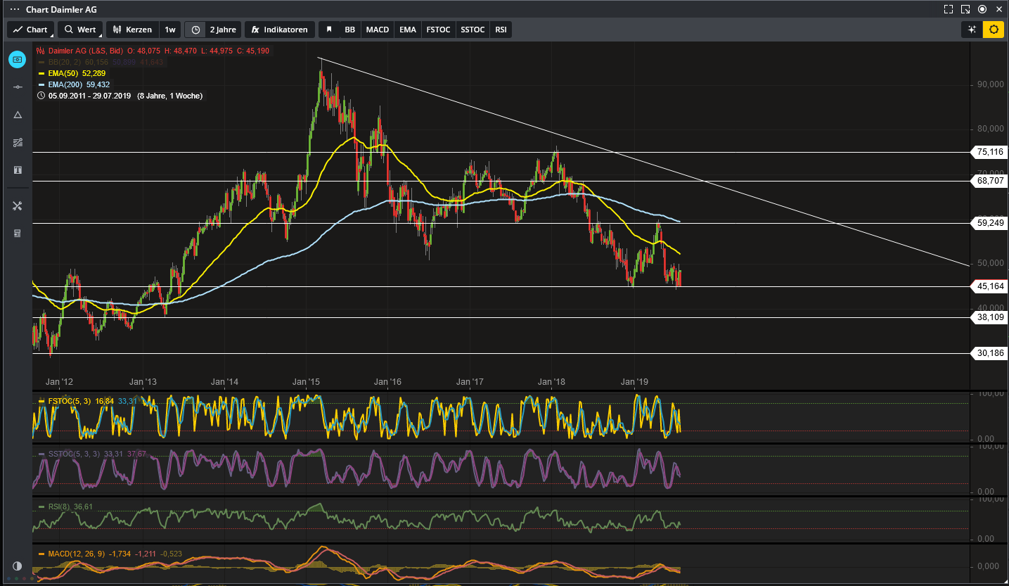Open the crossed wrench tools icon

tap(18, 205)
